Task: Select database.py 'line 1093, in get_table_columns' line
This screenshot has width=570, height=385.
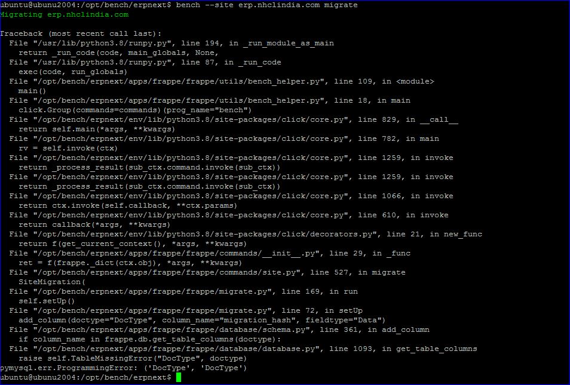Action: 243,349
